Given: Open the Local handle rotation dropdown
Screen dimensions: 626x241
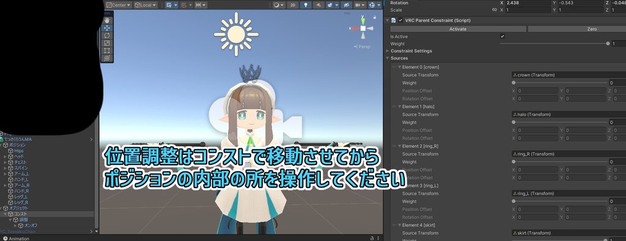Looking at the screenshot, I should coord(145,5).
